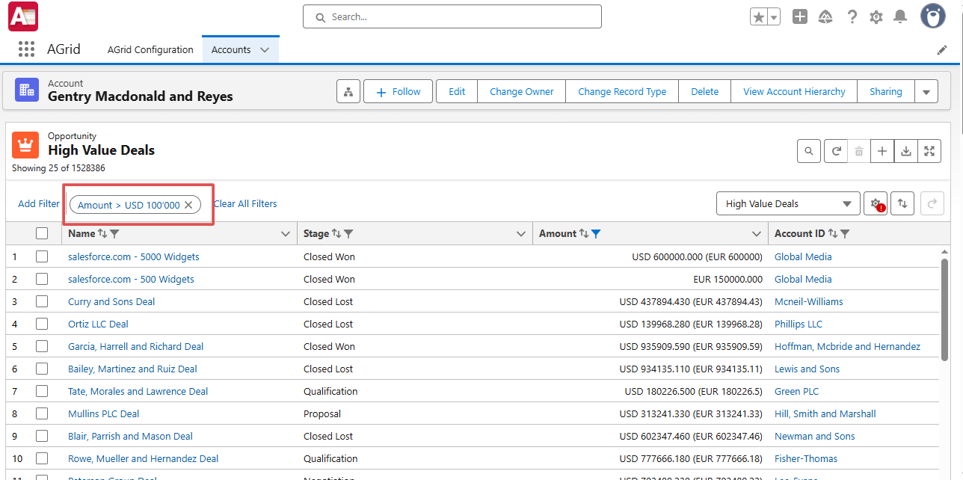The image size is (963, 480).
Task: Open the App Launcher grid icon
Action: [x=26, y=49]
